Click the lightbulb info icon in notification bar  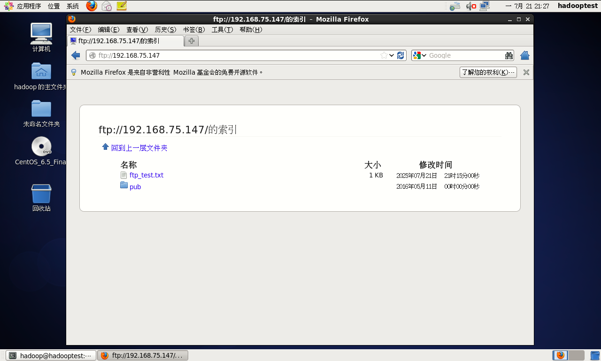point(73,72)
